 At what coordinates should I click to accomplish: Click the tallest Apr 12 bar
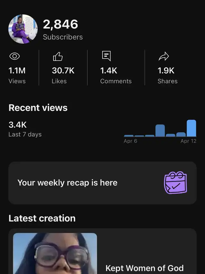point(191,128)
